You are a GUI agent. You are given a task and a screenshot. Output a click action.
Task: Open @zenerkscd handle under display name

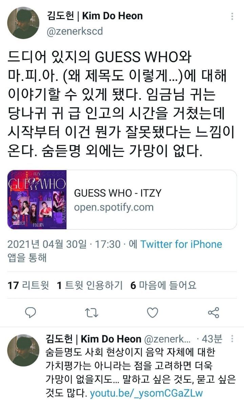point(75,31)
